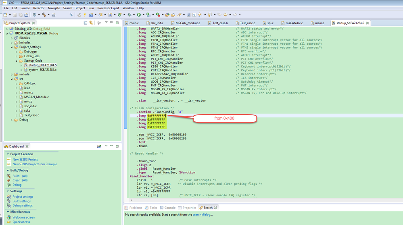Screen dimensions: 403x225
Task: Open the Source menu
Action: 25,8
